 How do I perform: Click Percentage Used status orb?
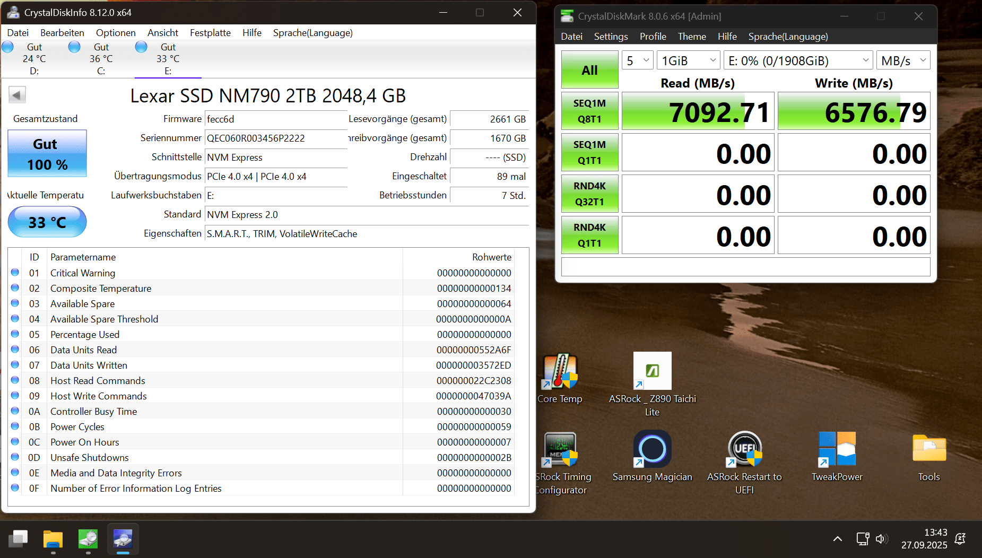[15, 334]
